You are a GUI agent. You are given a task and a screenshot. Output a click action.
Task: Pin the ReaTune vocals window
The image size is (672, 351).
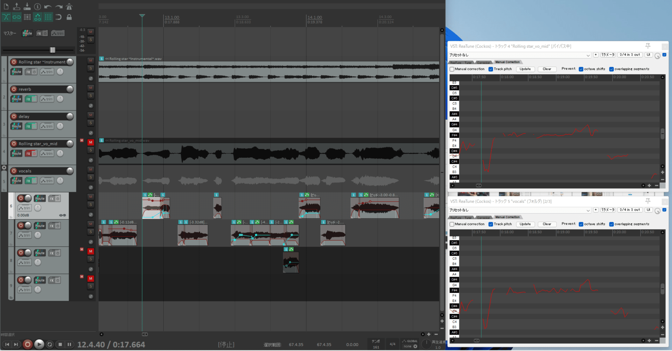[x=648, y=201]
